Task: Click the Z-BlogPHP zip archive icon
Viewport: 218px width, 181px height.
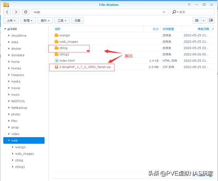Action: 56,67
